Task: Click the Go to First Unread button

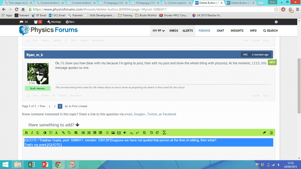Action: point(76,106)
